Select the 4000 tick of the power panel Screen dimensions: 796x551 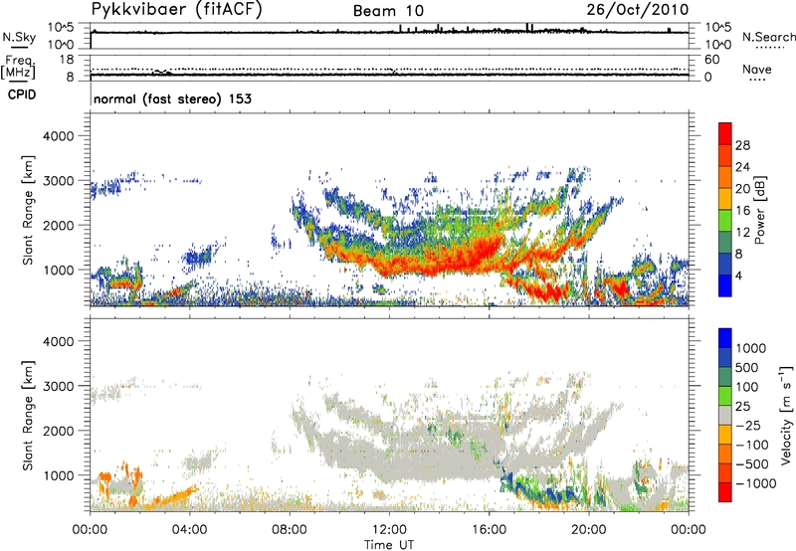[58, 136]
